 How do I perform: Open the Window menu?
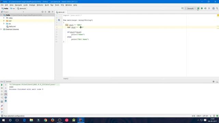pyautogui.click(x=68, y=5)
